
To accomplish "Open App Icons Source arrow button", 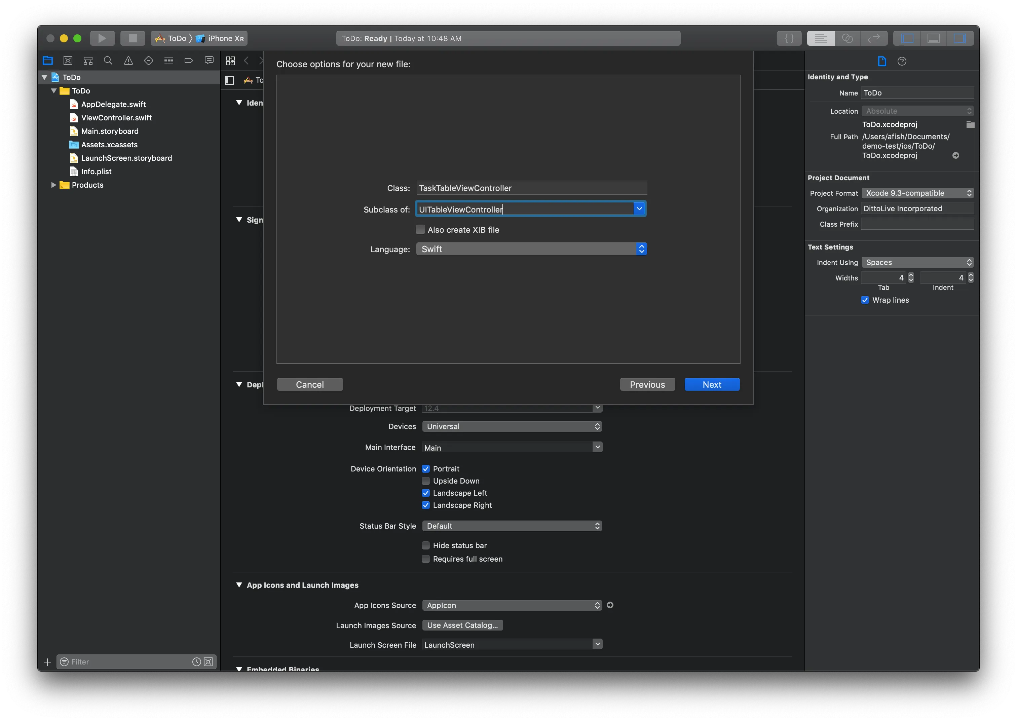I will click(x=610, y=605).
